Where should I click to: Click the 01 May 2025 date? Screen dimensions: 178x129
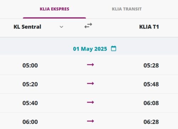[90, 49]
